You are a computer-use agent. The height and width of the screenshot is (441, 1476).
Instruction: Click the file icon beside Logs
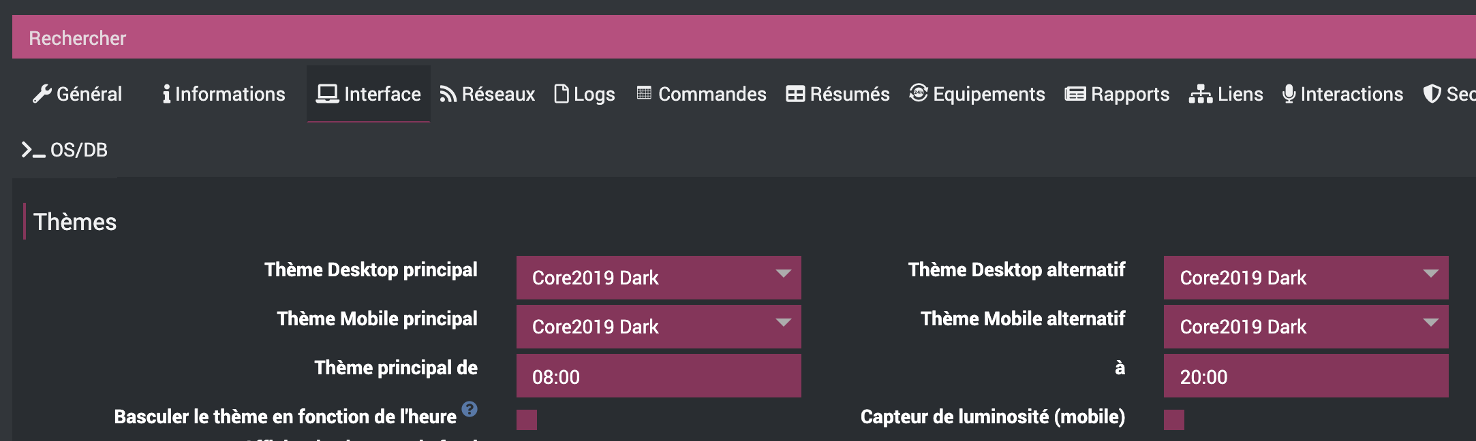click(x=562, y=94)
